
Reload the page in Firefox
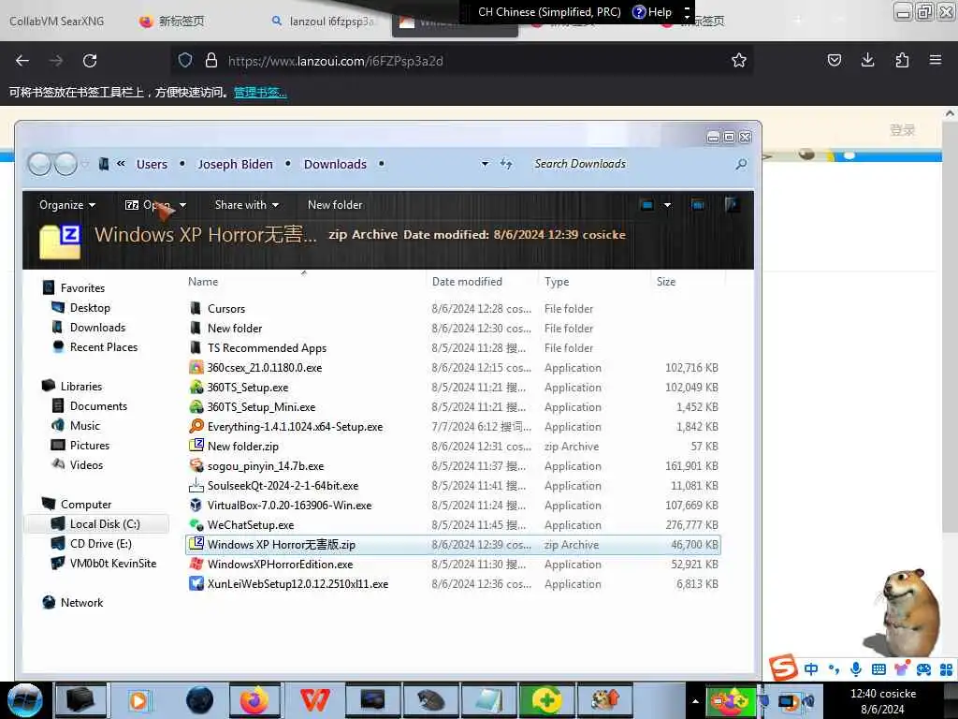[90, 61]
